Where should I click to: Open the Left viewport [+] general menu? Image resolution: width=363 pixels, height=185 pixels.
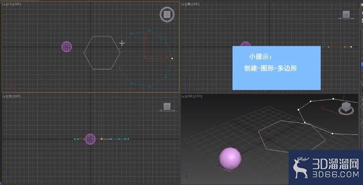(x=4, y=96)
